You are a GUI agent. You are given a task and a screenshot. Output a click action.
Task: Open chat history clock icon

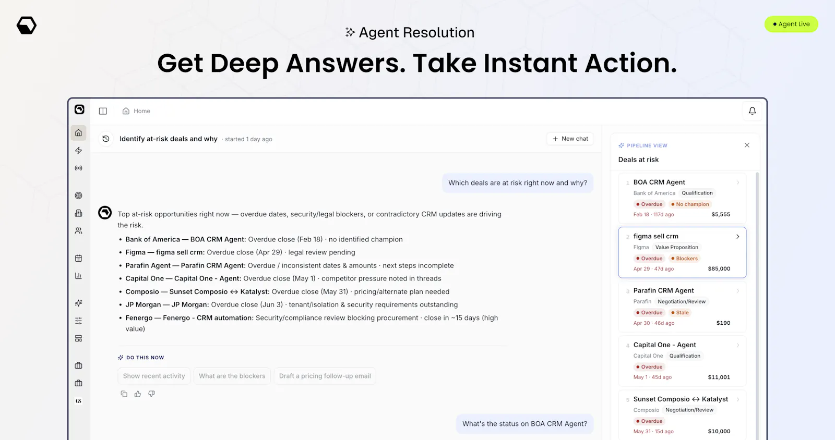click(x=106, y=139)
